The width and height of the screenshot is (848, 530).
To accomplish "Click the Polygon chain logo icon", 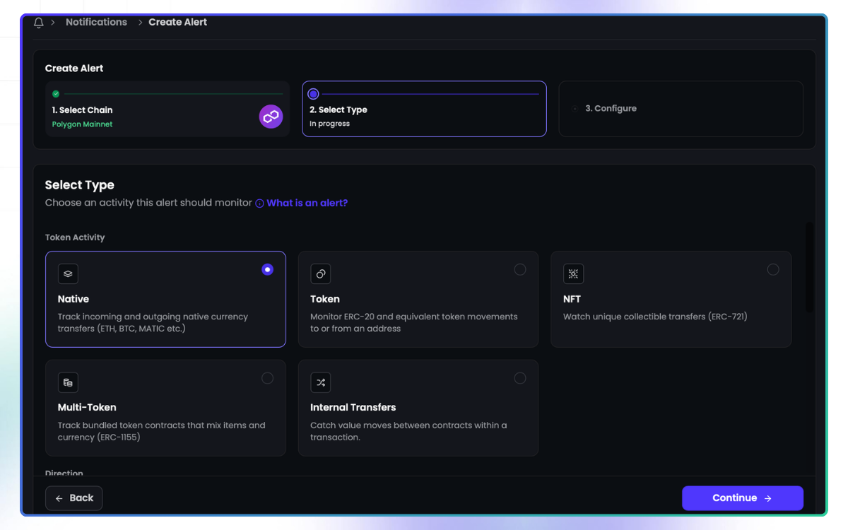I will [x=271, y=117].
